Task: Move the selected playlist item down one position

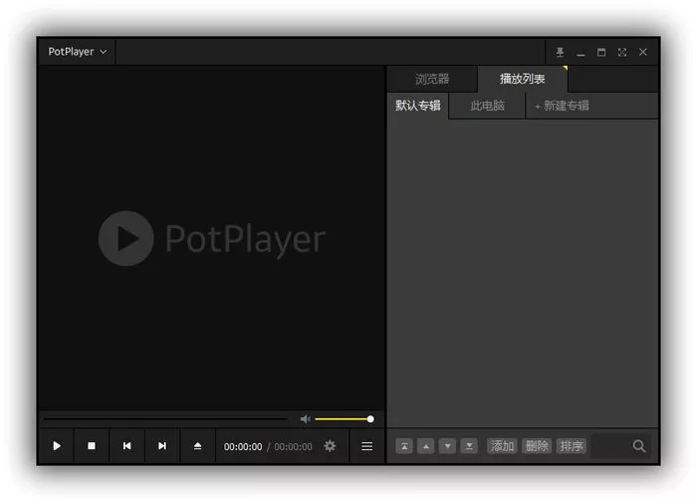Action: pyautogui.click(x=448, y=446)
